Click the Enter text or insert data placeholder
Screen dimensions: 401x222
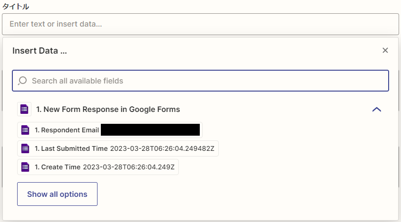56,24
